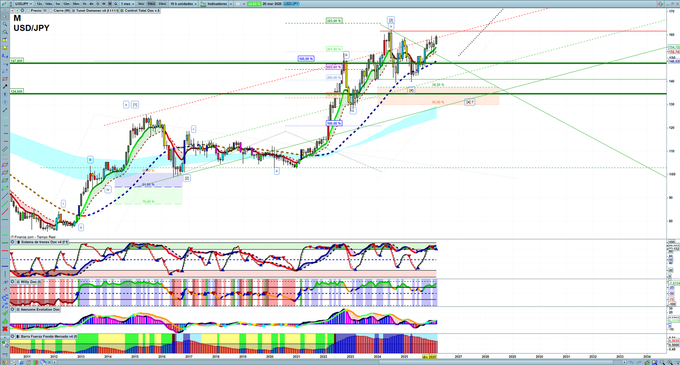This screenshot has height=365, width=680.
Task: Toggle Control Total Doc v.6 indicator
Action: tap(122, 11)
